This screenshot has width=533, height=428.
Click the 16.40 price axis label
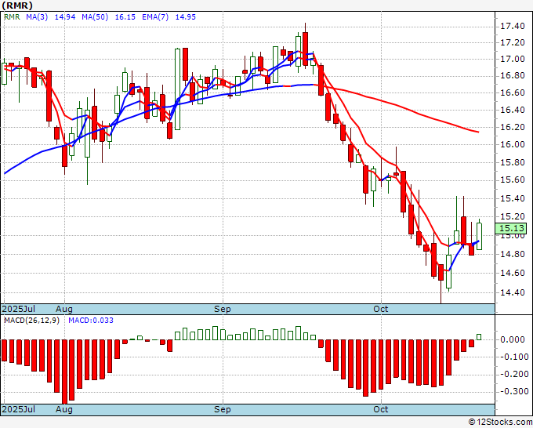pos(513,110)
